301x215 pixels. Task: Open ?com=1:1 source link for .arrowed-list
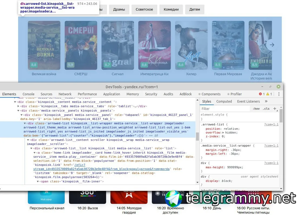tap(271, 124)
